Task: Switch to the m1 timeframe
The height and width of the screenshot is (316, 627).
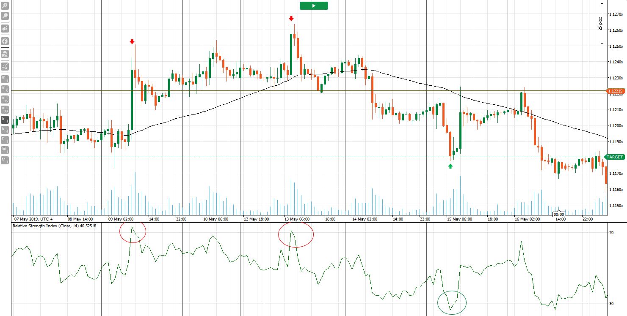Action: coord(5,79)
